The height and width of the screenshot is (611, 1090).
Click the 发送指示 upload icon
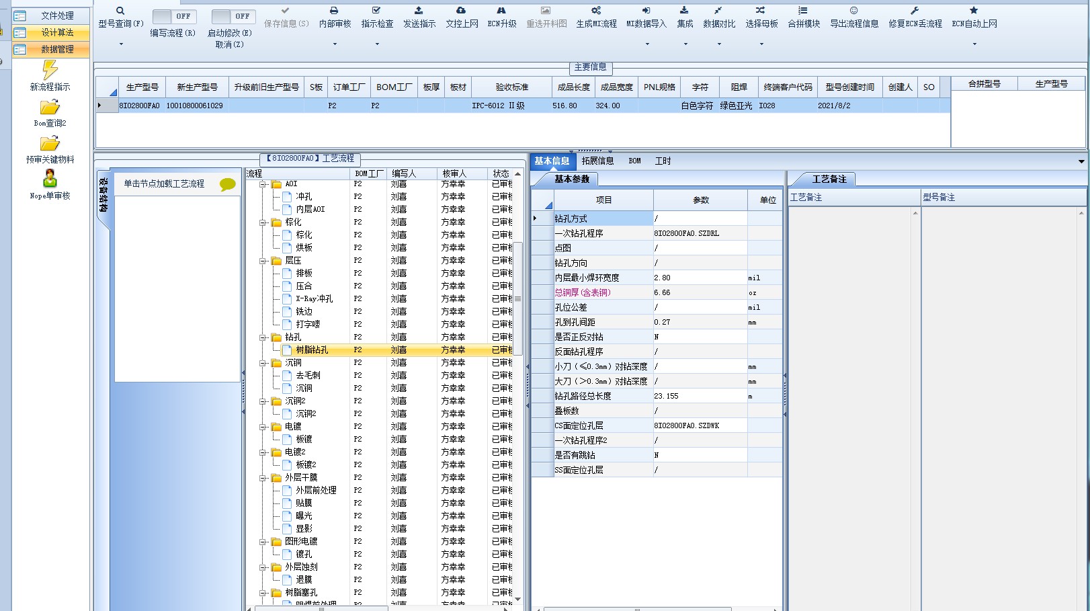point(419,11)
